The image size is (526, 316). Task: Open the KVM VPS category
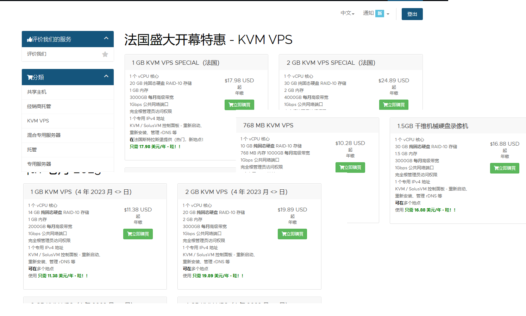point(38,121)
